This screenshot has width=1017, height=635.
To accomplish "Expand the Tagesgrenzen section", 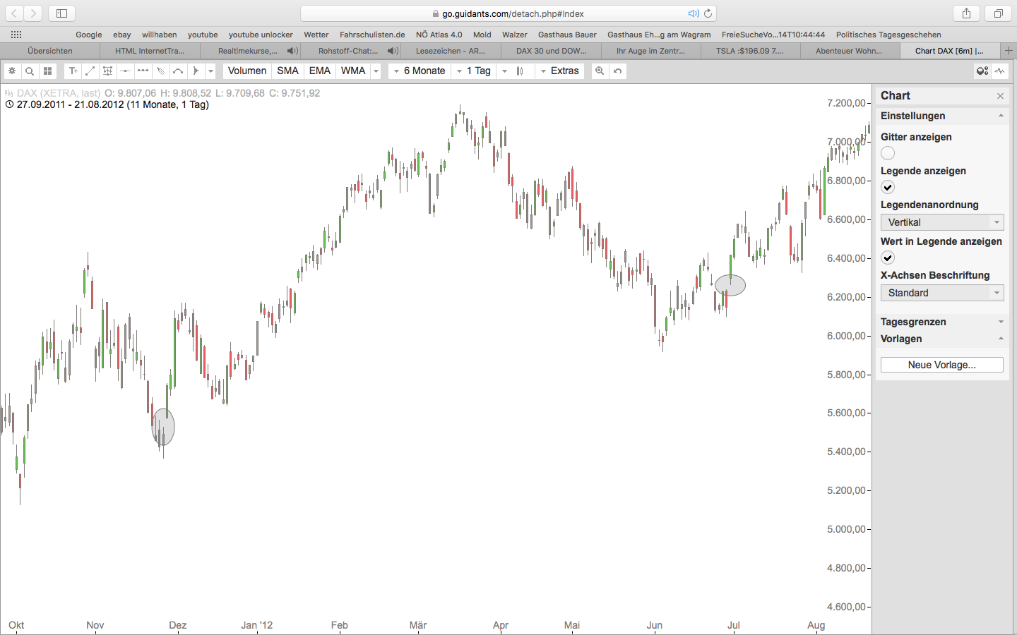I will (x=1001, y=322).
